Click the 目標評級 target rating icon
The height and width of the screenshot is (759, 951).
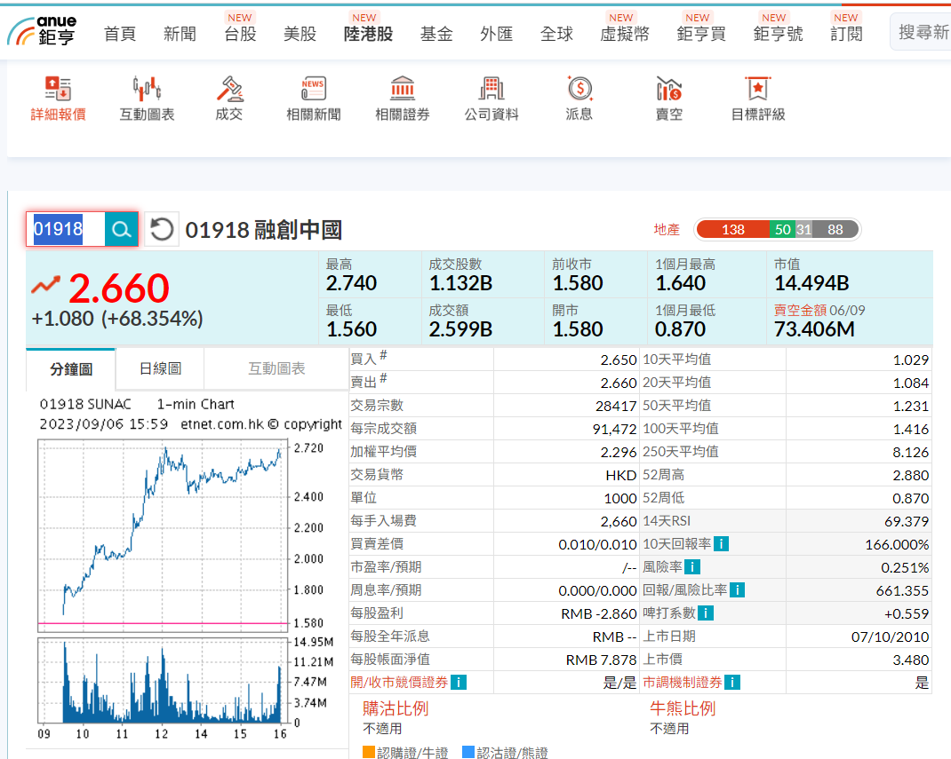(757, 89)
